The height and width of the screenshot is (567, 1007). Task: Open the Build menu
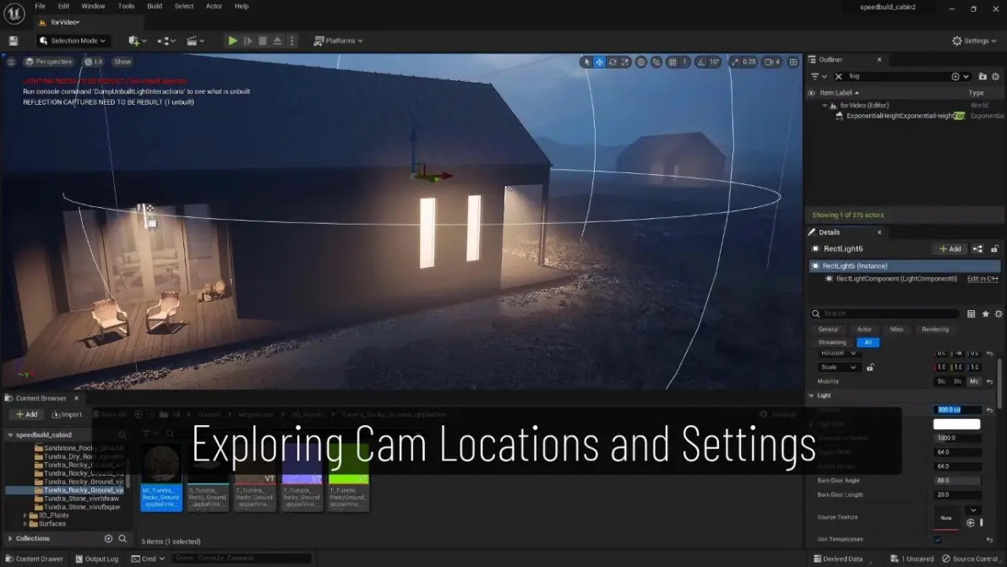tap(155, 6)
